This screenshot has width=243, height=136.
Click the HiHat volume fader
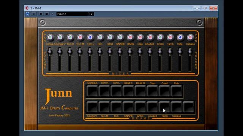[110, 52]
